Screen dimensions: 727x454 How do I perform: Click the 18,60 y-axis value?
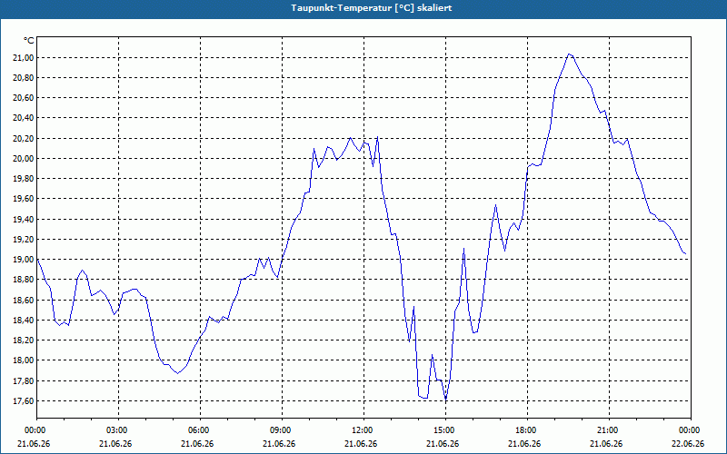(23, 301)
